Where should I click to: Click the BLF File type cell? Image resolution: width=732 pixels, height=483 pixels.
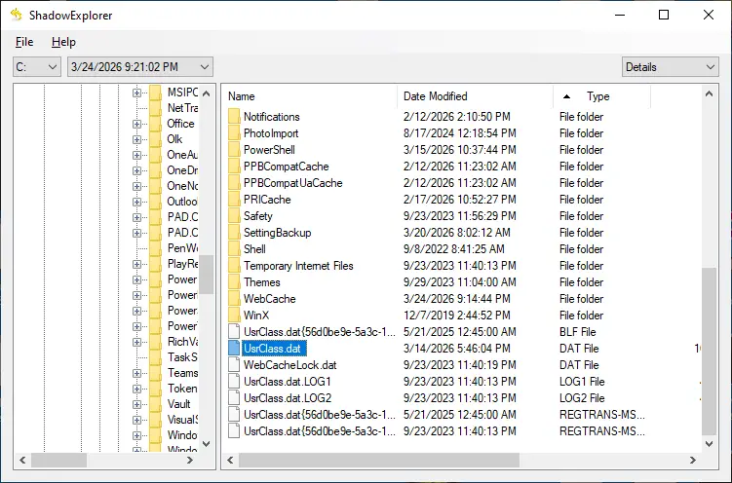click(577, 332)
